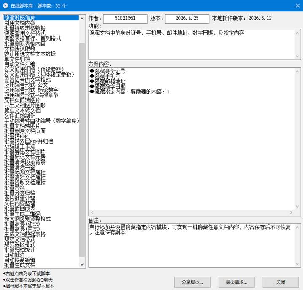Screen dimensions: 303x290
Task: Click the script list vertical scrollbar thumb
Action: coord(82,150)
